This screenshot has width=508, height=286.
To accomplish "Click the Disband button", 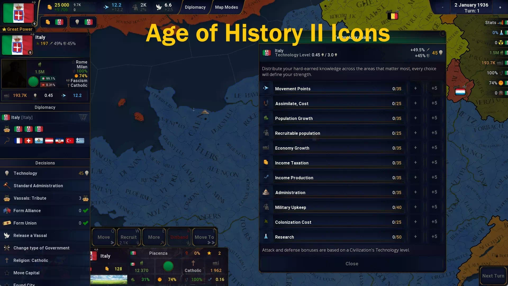I will (x=179, y=237).
